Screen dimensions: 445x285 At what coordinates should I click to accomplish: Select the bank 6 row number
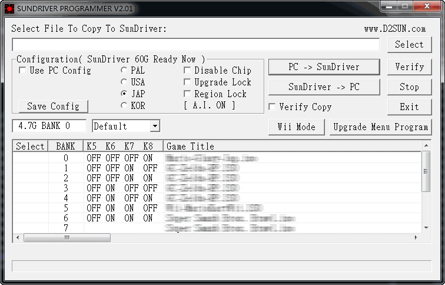pos(66,218)
